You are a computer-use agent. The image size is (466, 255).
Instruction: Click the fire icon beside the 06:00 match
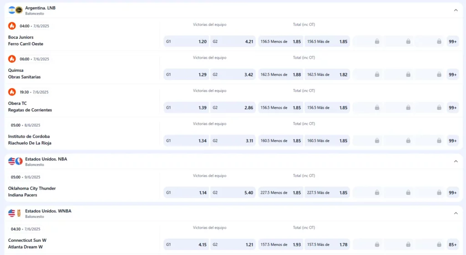point(12,59)
